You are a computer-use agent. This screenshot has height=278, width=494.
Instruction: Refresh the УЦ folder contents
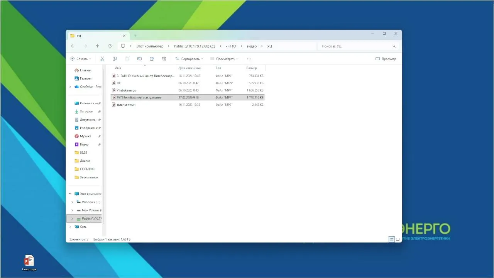[x=110, y=46]
